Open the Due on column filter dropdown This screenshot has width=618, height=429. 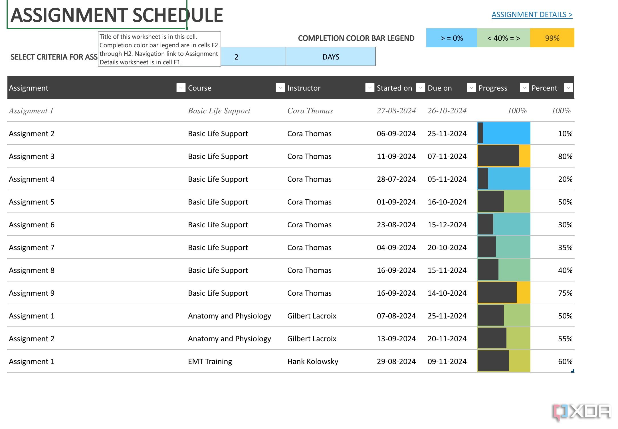(471, 88)
